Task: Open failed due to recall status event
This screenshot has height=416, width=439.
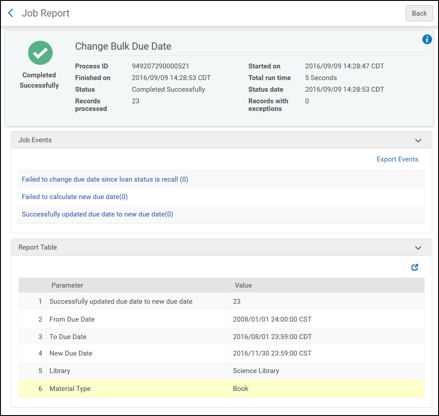Action: [105, 179]
